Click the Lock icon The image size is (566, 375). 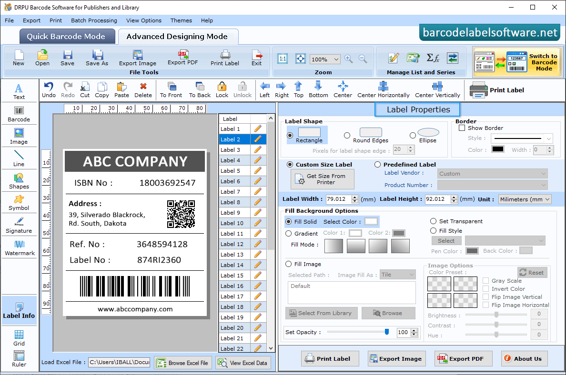222,90
